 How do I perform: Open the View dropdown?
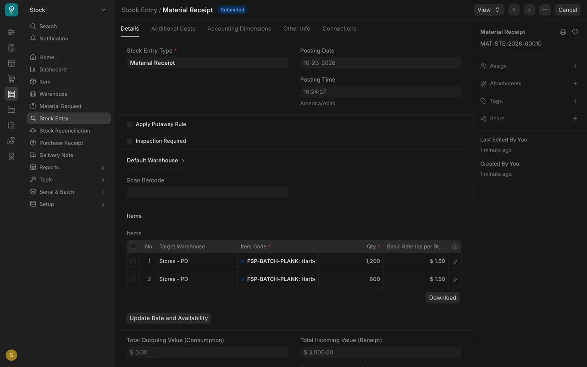point(489,10)
